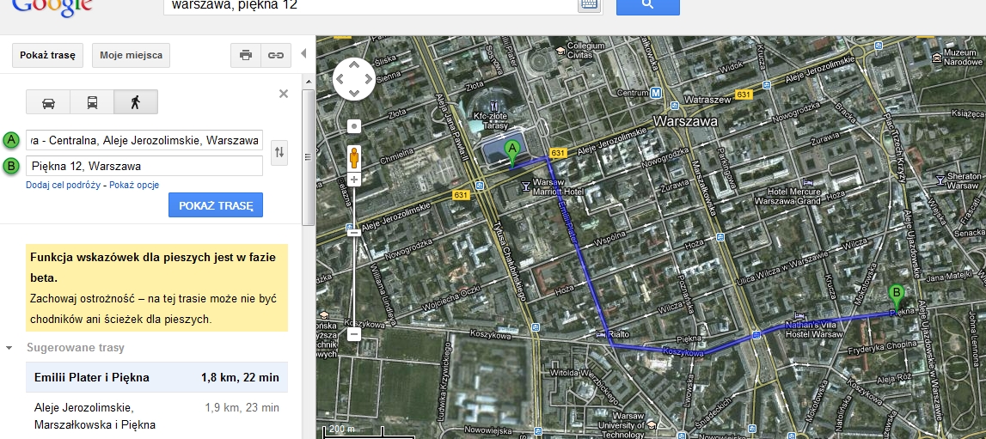Select the Aleje Jerozolimskie, Marszałkowska i Piękna route

click(156, 417)
